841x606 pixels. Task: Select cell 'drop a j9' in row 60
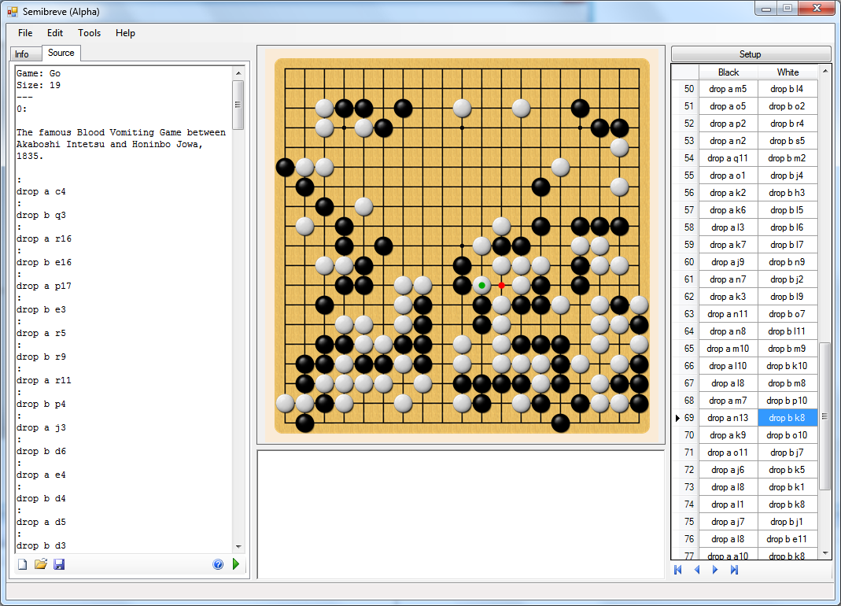pos(728,262)
